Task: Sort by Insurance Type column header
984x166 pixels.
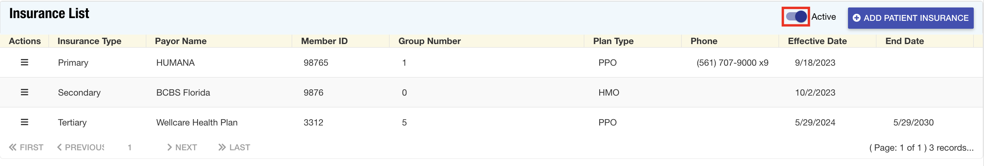Action: pos(89,41)
